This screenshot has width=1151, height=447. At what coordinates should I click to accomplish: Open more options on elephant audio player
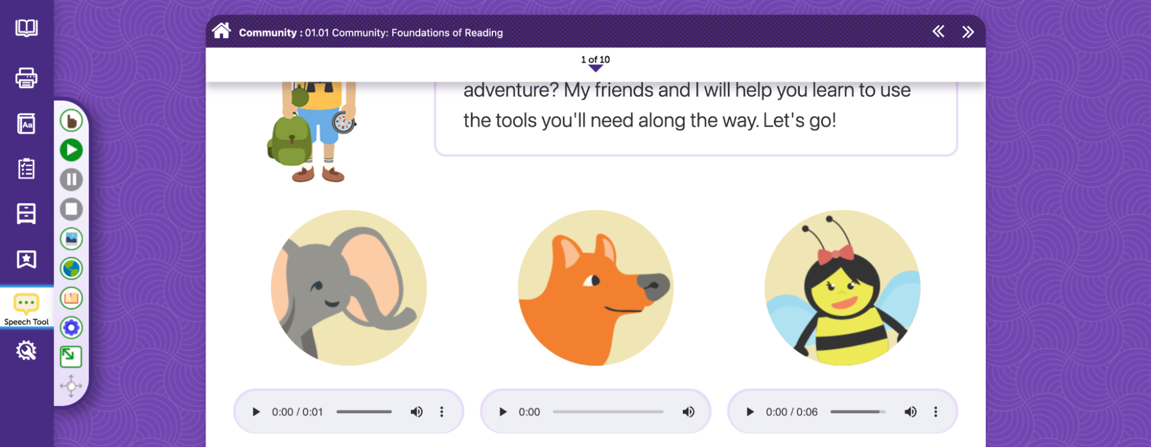pos(442,412)
